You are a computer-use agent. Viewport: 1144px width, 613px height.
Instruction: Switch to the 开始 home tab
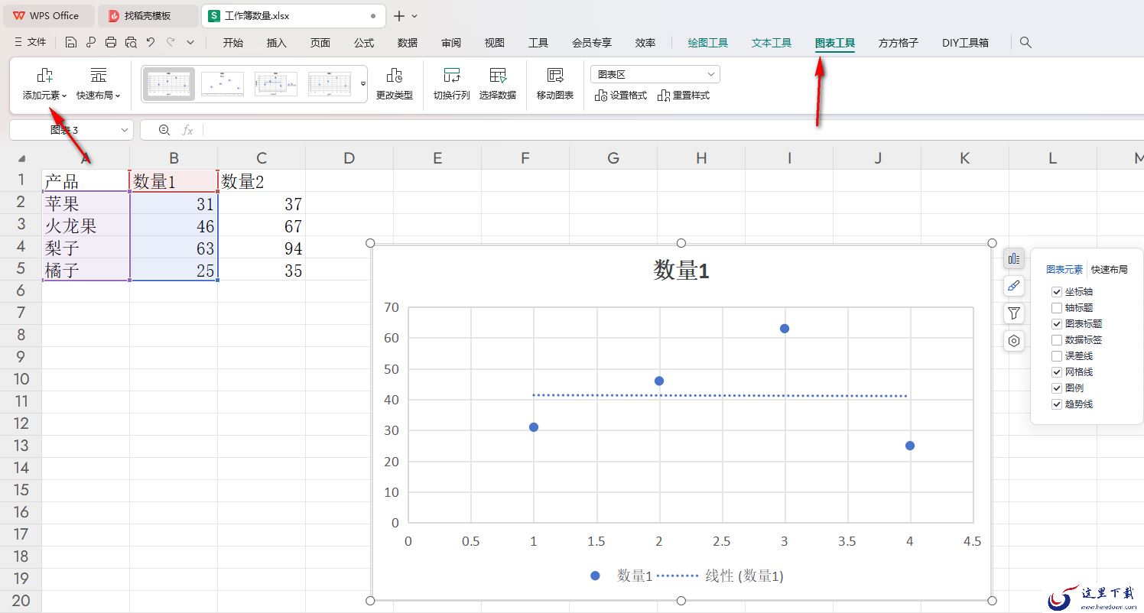coord(233,43)
